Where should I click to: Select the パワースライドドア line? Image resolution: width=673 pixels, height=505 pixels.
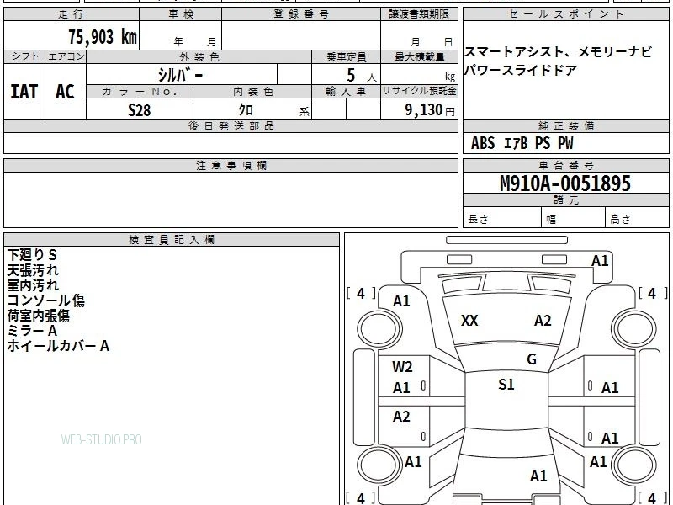point(520,70)
